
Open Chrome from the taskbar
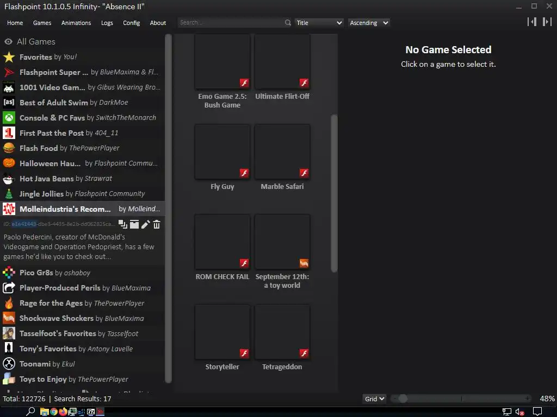54,412
